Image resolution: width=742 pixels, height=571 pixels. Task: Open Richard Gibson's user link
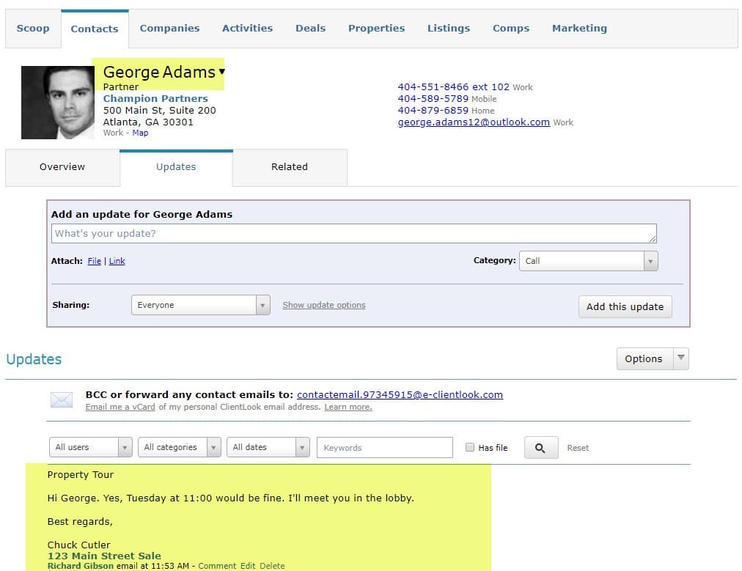[81, 566]
